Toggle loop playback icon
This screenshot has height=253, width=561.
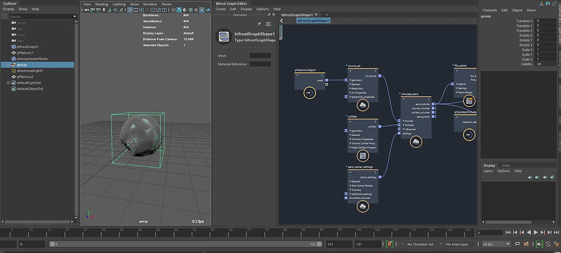[517, 244]
